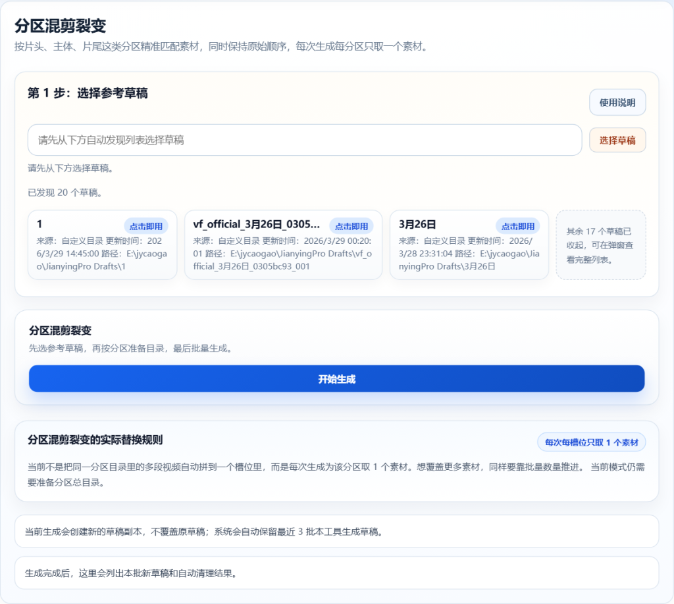
Task: Click the 已发现 20 个草稿 status text
Action: pos(65,193)
